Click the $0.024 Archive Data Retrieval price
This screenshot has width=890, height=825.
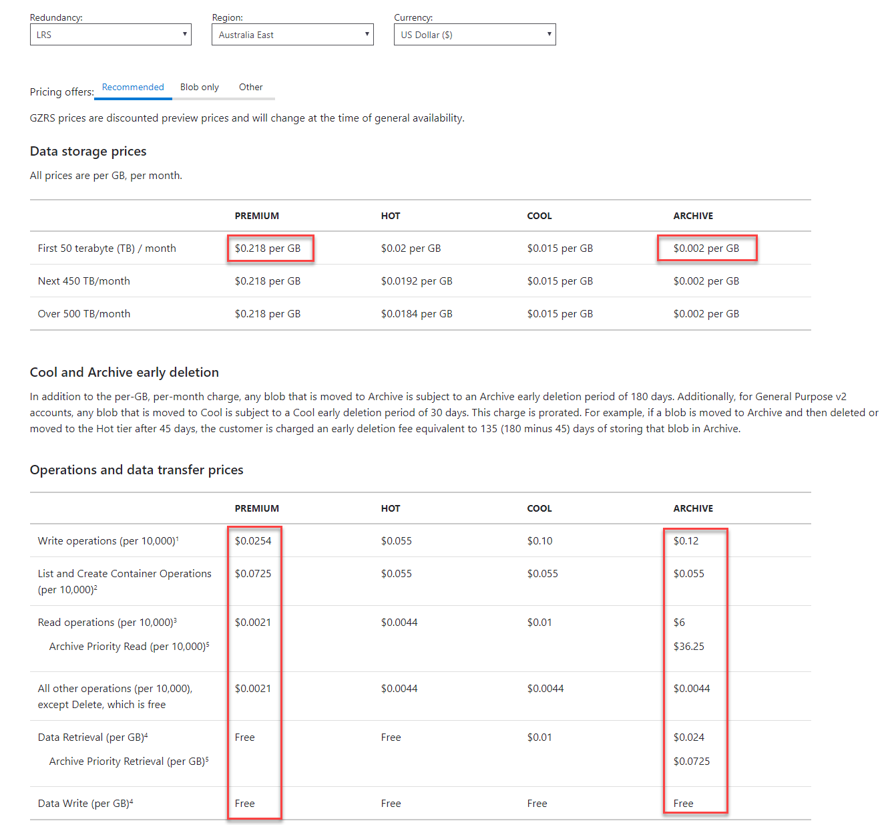[688, 737]
